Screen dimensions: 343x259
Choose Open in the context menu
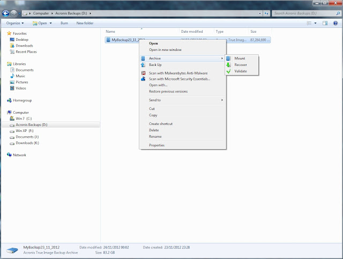[x=153, y=43]
